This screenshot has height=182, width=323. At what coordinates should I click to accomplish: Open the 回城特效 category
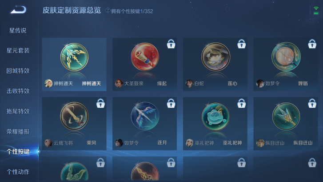18,71
